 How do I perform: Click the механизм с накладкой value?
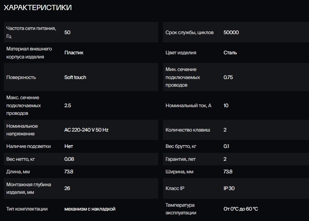(x=90, y=209)
